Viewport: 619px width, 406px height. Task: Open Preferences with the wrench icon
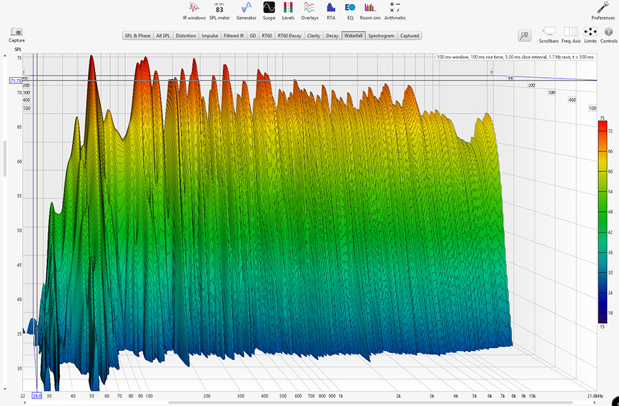coord(603,10)
